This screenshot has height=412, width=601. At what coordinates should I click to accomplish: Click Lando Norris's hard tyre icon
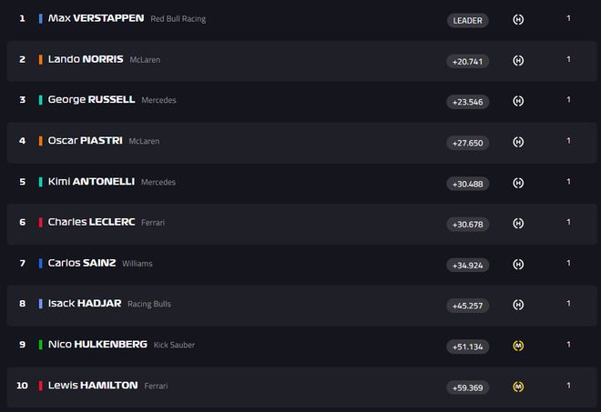[x=518, y=60]
